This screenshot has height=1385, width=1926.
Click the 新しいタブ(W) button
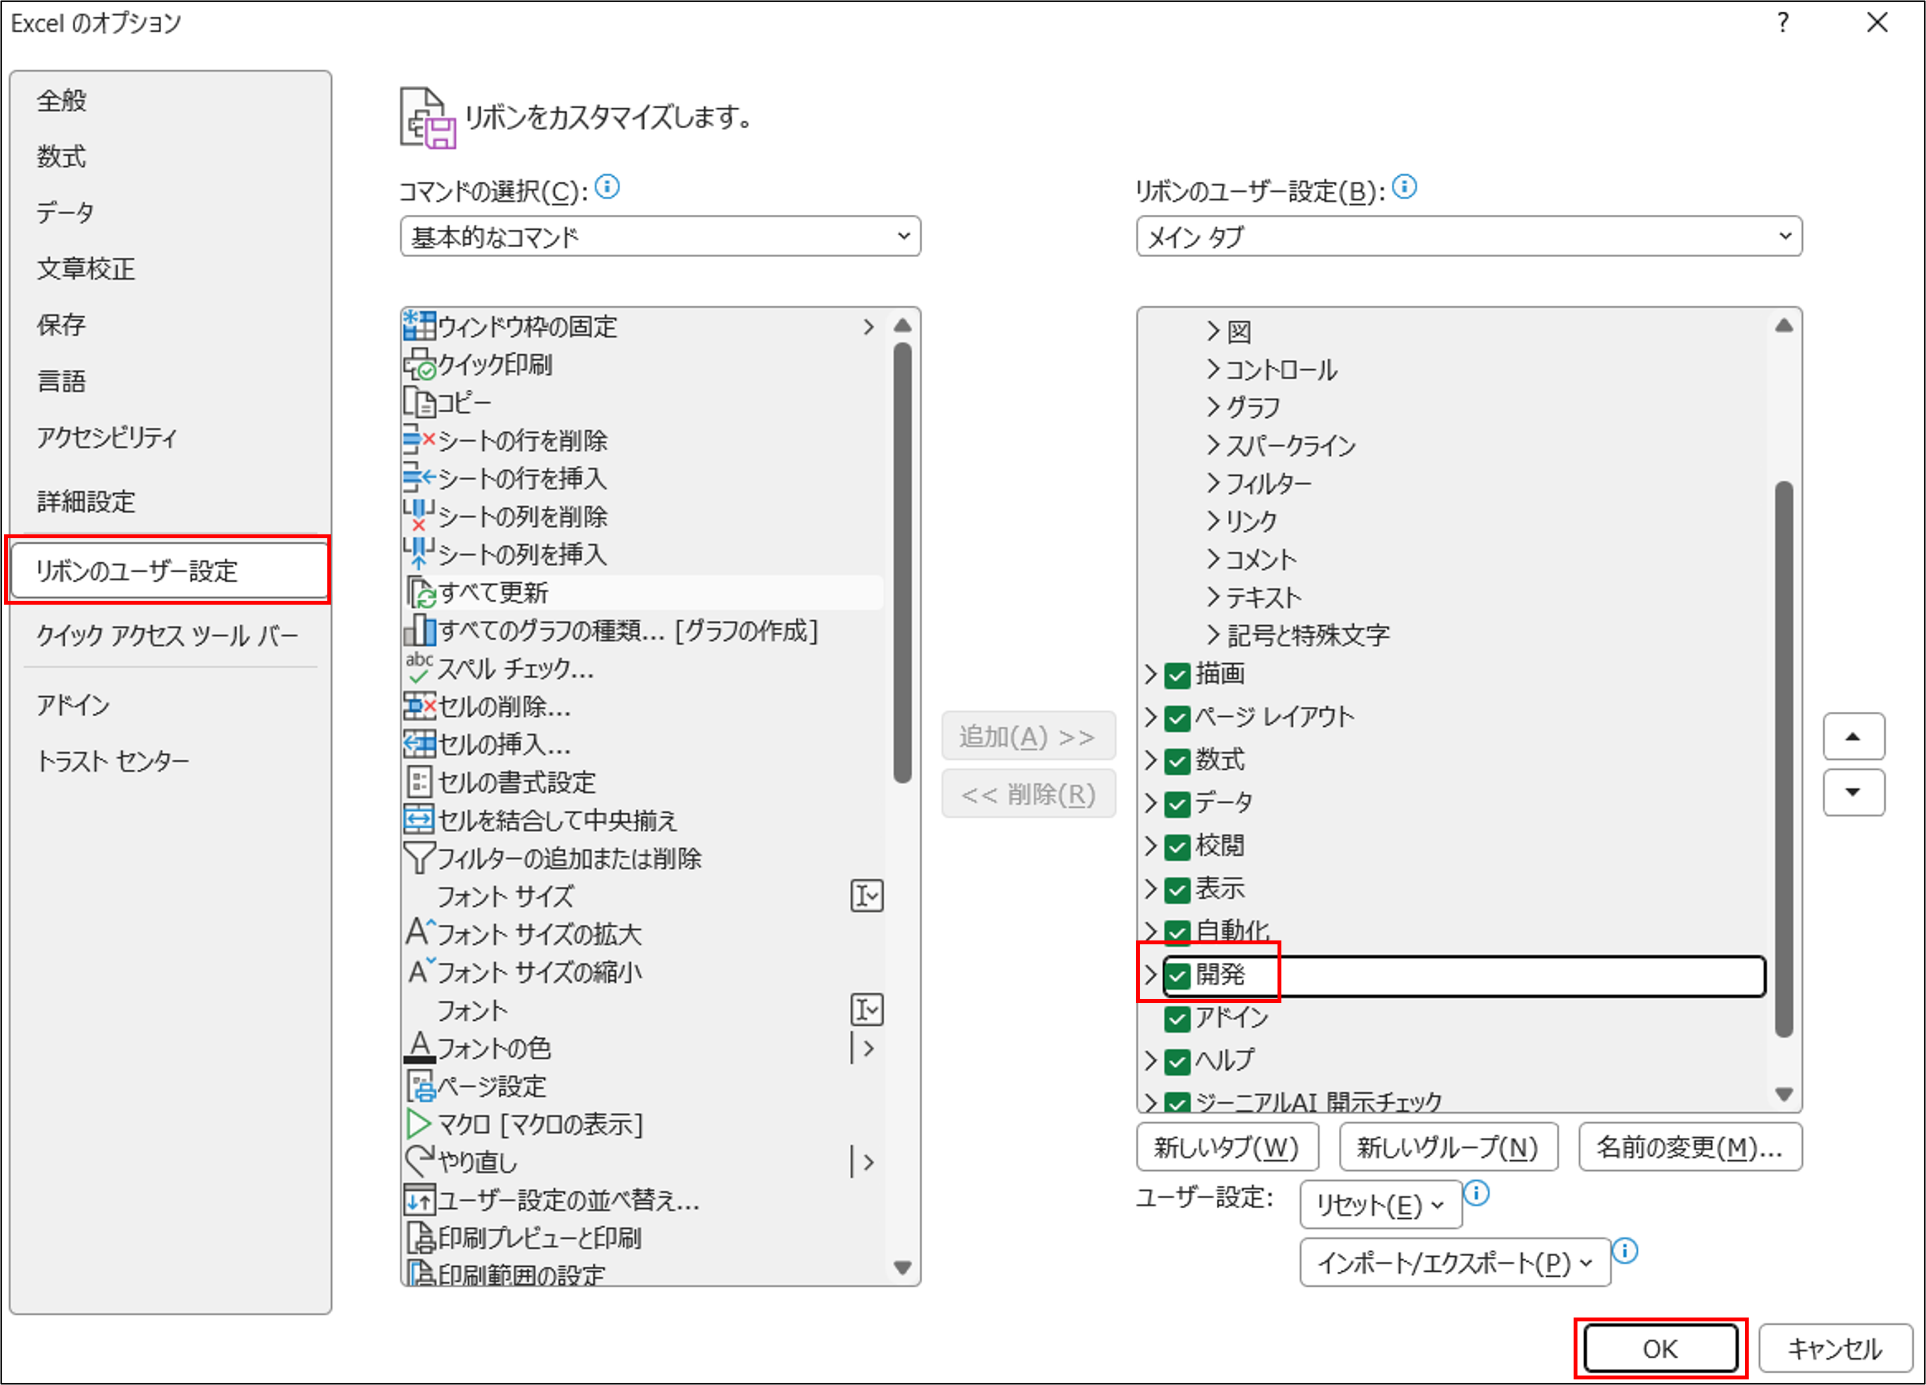[1228, 1146]
